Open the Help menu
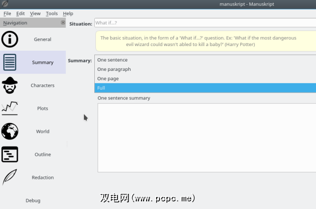 click(x=68, y=14)
